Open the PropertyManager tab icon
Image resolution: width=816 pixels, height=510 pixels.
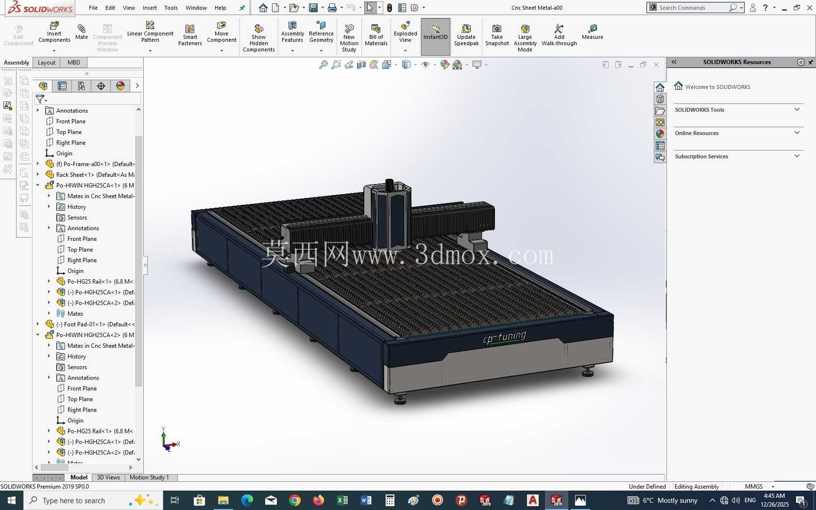pos(62,86)
